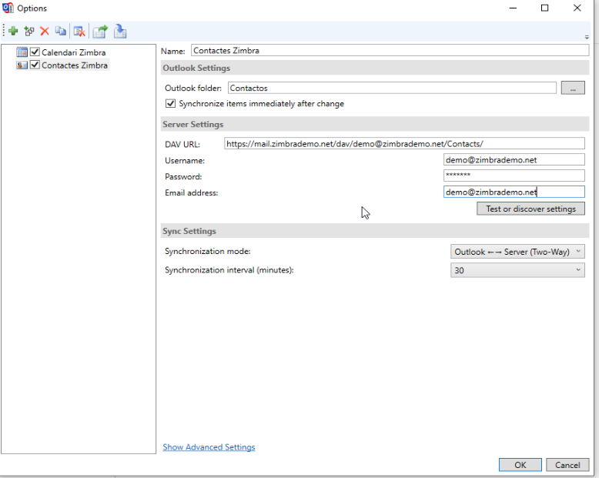Click the Synchronization interval (minutes) label

point(229,270)
